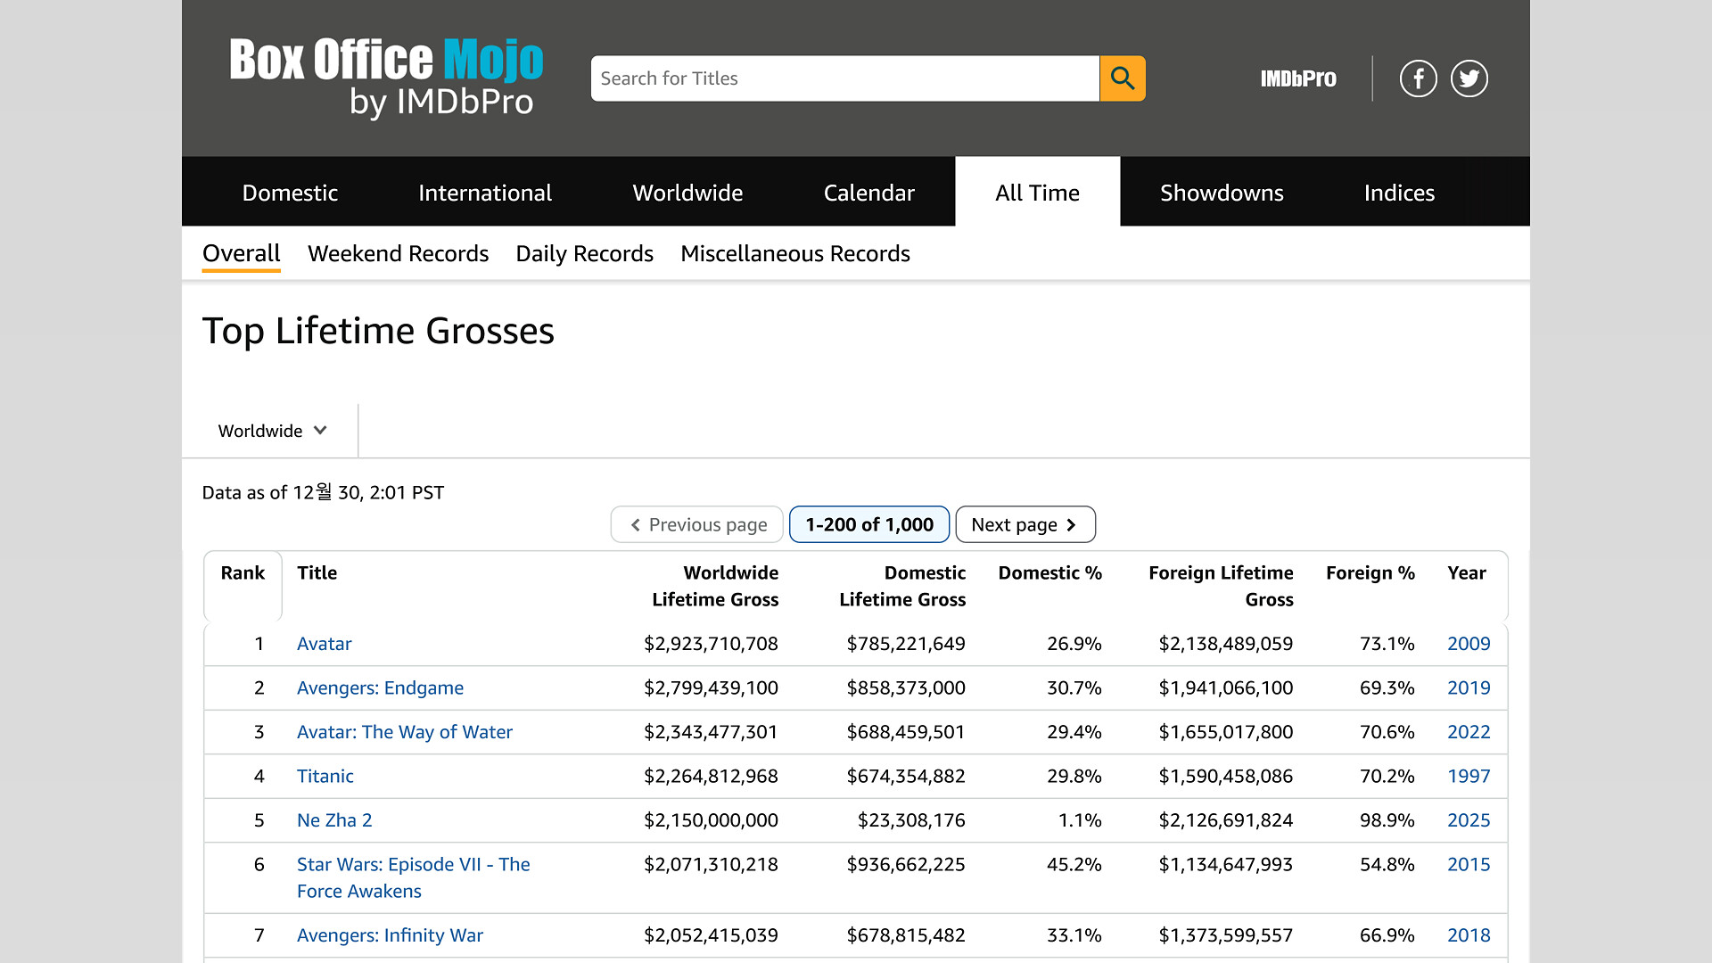Open the Calendar navigation tab

(x=868, y=193)
